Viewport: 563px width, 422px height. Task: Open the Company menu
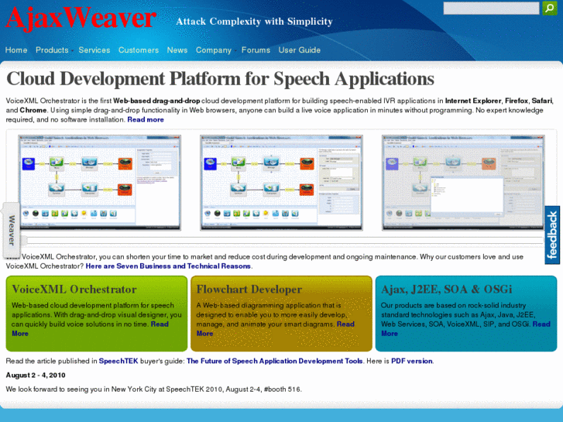point(214,50)
